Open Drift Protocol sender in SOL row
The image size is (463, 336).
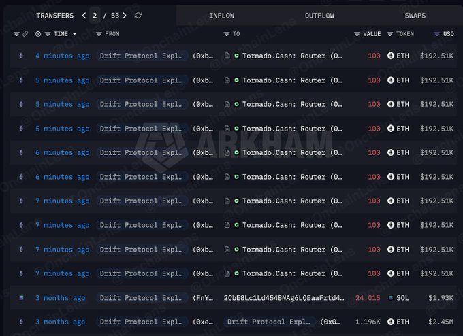(141, 298)
